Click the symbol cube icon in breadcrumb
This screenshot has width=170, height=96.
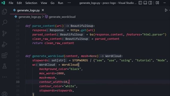coord(46,17)
